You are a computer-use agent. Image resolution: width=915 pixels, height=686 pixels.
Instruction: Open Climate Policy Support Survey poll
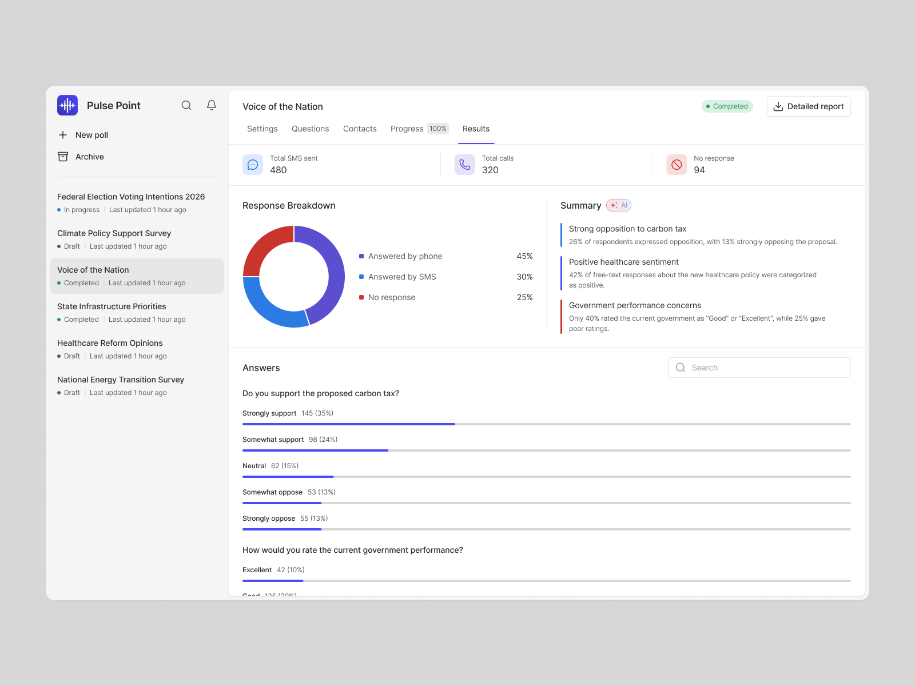click(137, 240)
